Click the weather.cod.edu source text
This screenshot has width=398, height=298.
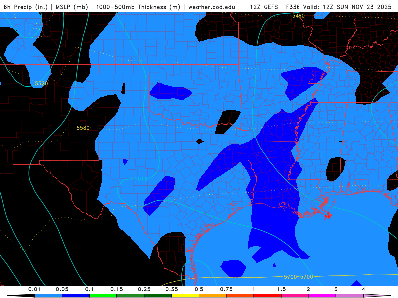211,7
